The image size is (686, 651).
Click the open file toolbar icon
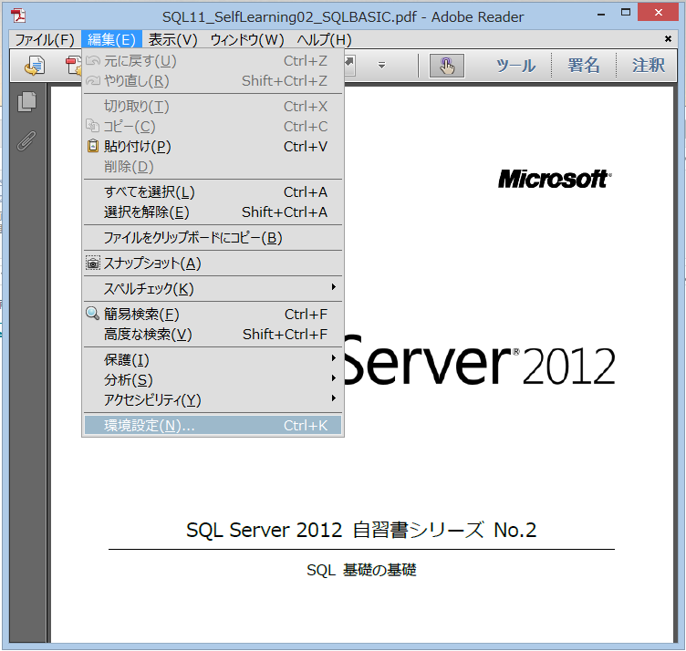[35, 65]
